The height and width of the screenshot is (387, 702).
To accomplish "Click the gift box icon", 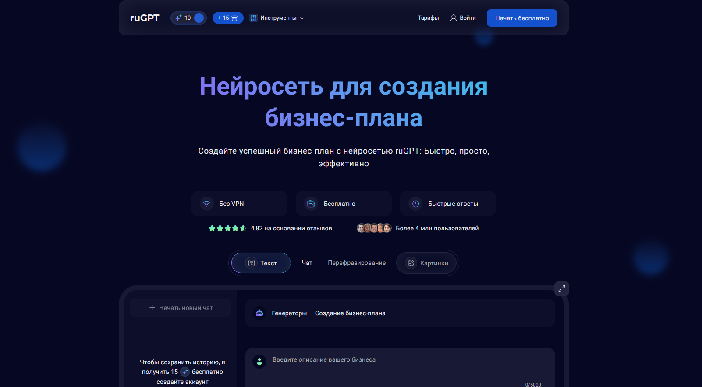I will point(234,18).
